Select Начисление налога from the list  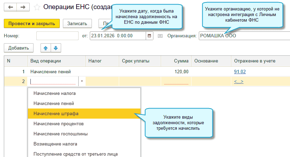coord(55,93)
